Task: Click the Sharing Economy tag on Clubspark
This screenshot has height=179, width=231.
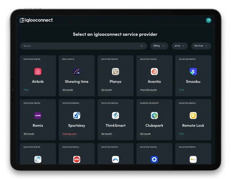Action: pyautogui.click(x=149, y=103)
